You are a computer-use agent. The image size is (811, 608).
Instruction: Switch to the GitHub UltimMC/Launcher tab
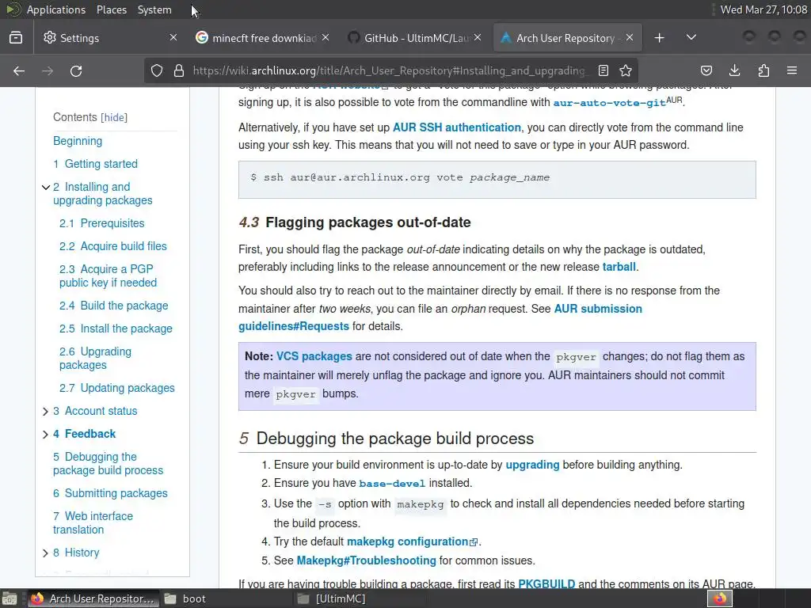[415, 38]
